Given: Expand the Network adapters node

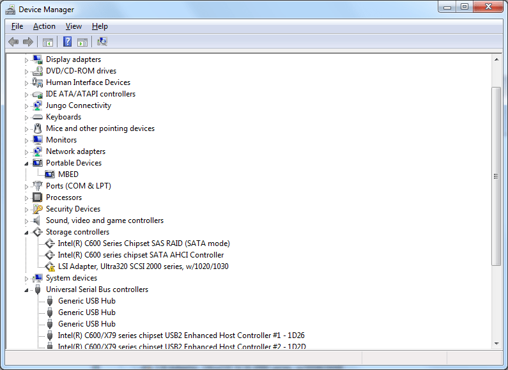Looking at the screenshot, I should click(27, 151).
